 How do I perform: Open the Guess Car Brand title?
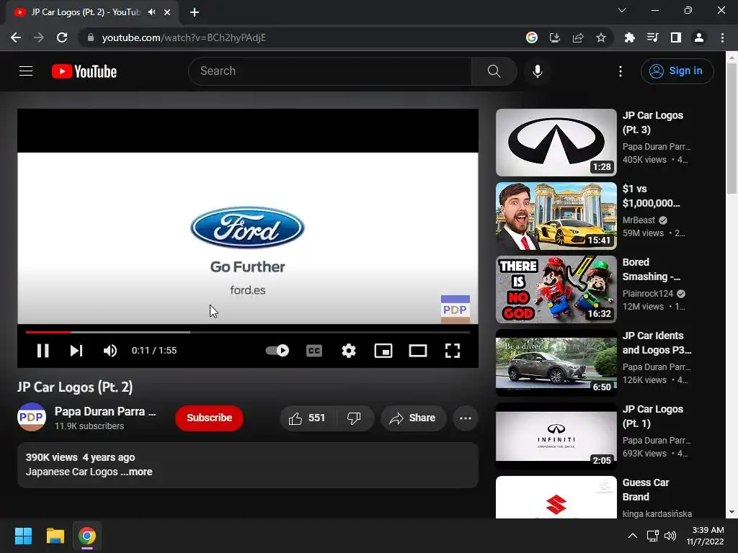[x=646, y=490]
